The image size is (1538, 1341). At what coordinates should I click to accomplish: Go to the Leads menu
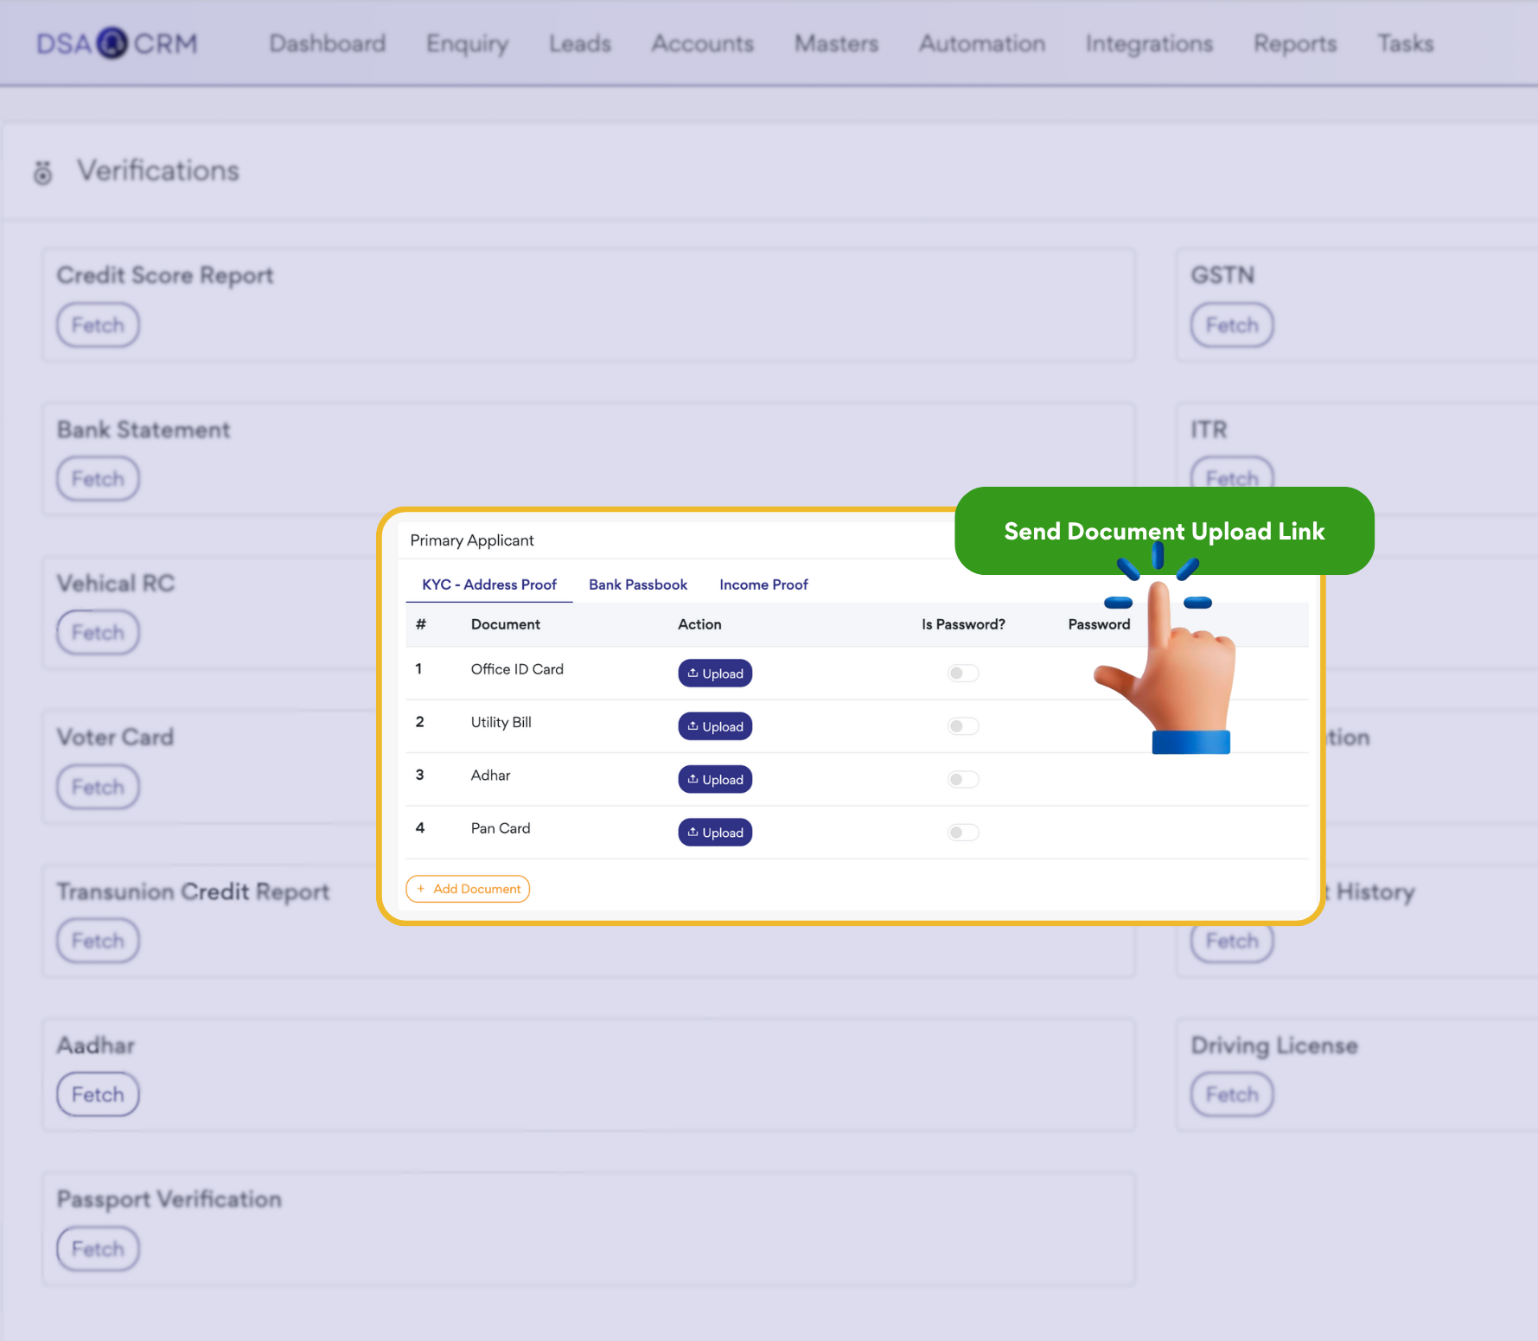point(579,44)
